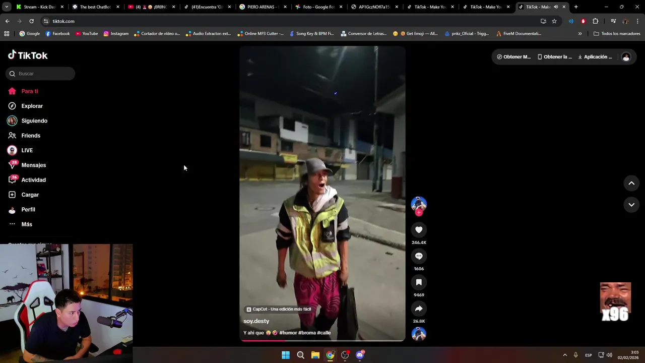
Task: Reload the tiktok.com page
Action: coord(31,21)
